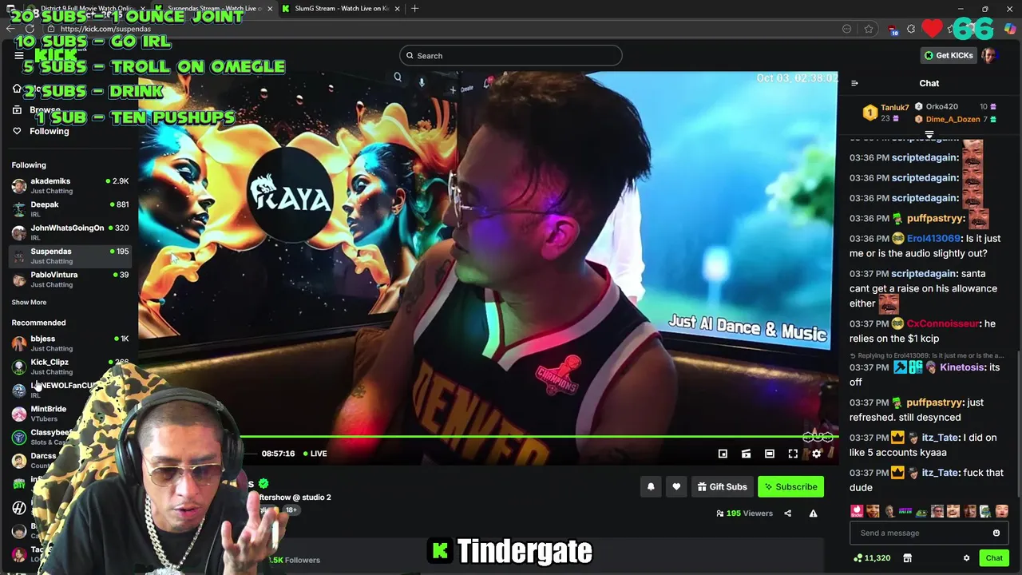Image resolution: width=1022 pixels, height=575 pixels.
Task: Click 11,320 channel points balance
Action: [x=872, y=558]
